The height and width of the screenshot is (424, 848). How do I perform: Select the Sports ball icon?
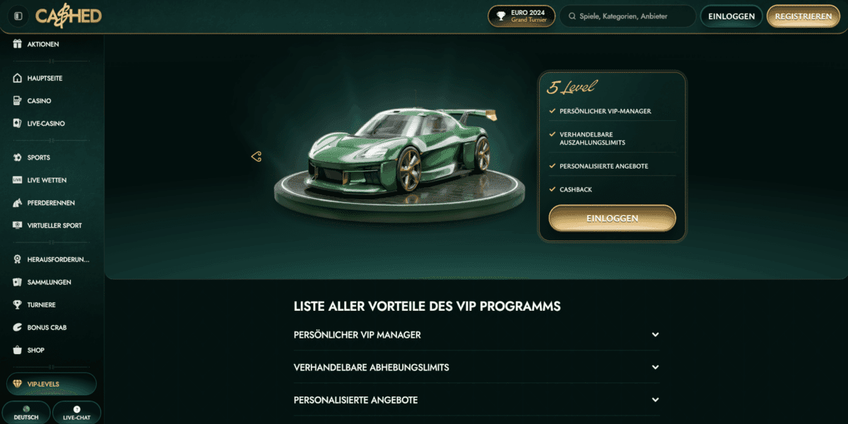pos(18,157)
